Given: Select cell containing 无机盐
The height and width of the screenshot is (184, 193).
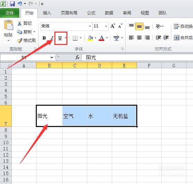Looking at the screenshot, I should pos(124,116).
